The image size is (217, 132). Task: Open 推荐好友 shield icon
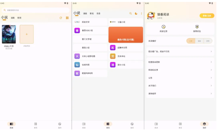(197, 27)
